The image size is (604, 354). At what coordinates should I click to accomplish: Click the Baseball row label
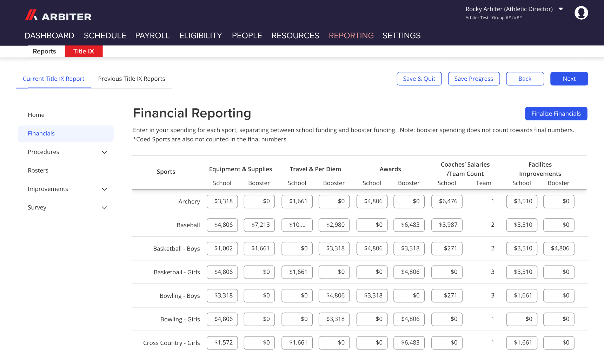click(x=188, y=225)
